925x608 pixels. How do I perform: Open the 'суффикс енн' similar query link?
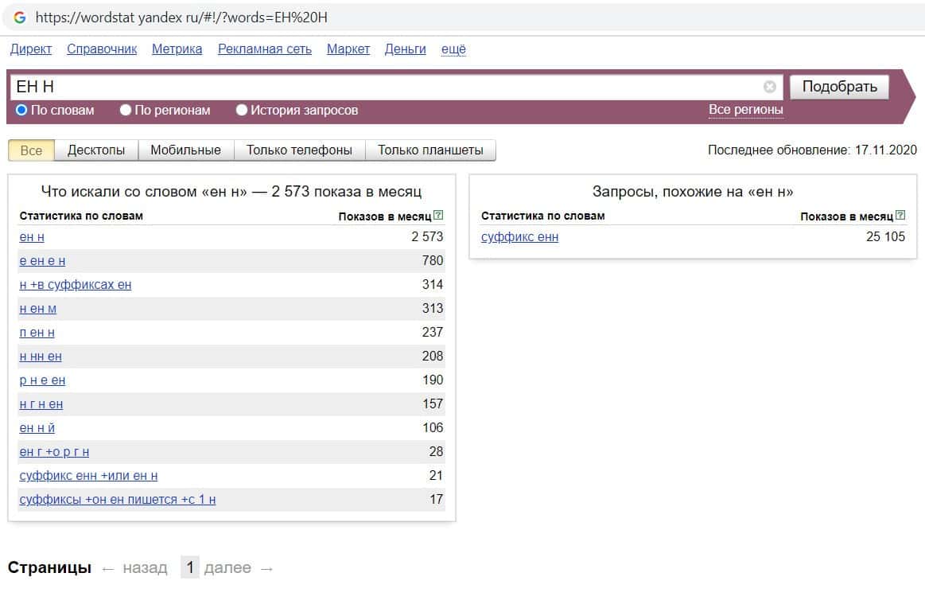519,236
